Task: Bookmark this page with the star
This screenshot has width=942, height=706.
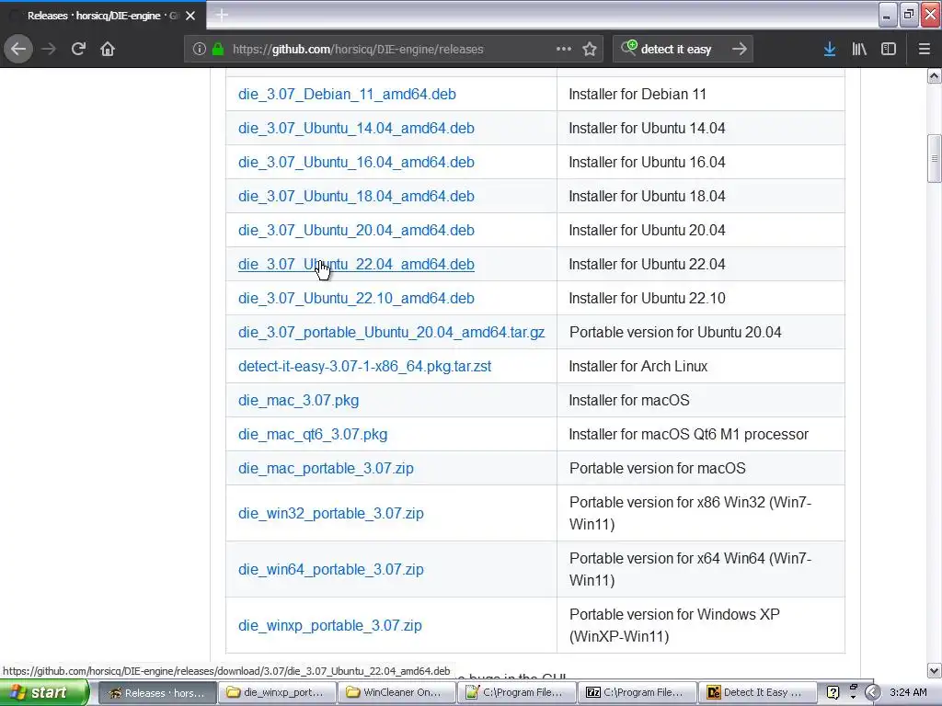Action: [590, 50]
